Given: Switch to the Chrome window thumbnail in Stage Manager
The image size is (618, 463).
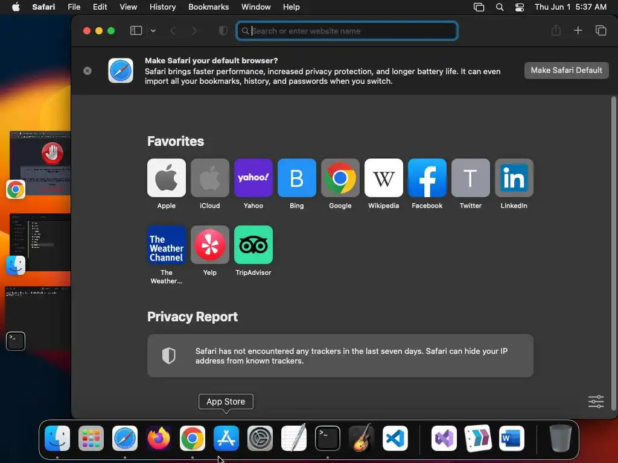Looking at the screenshot, I should (x=40, y=163).
